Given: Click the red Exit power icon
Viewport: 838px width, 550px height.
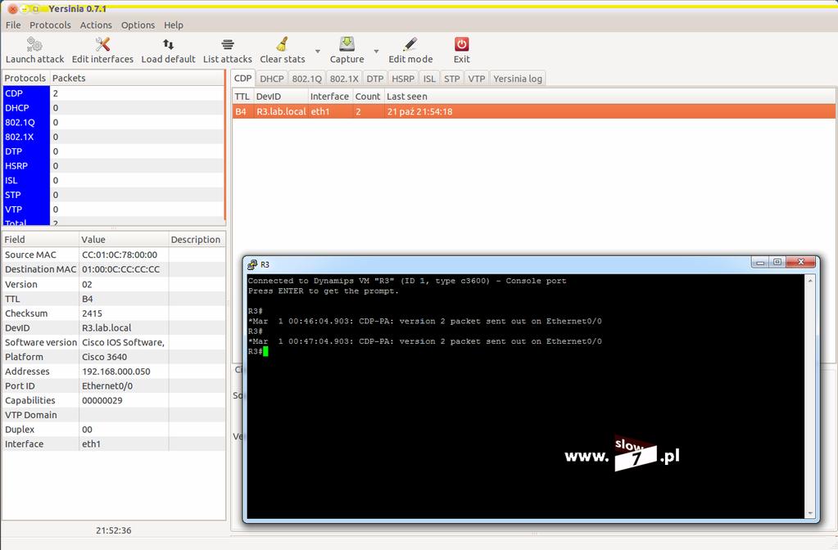Looking at the screenshot, I should click(462, 44).
